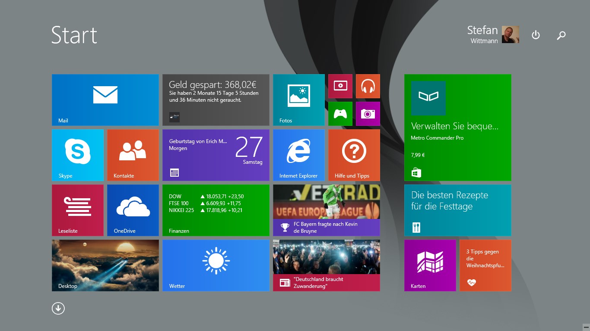Show all apps with the down arrow
The height and width of the screenshot is (331, 590).
pos(58,308)
